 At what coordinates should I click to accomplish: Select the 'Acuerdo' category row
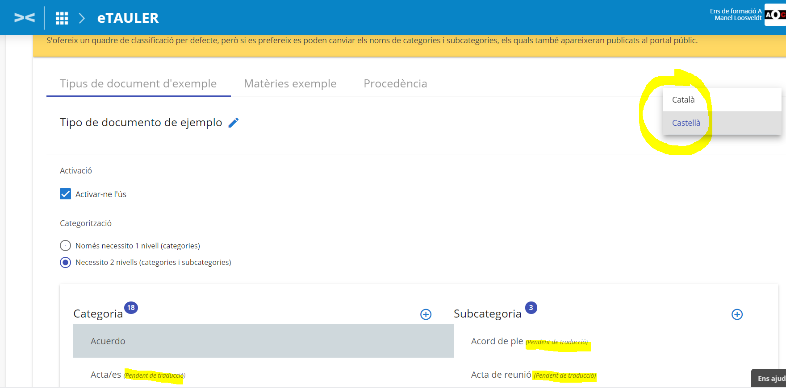[263, 341]
